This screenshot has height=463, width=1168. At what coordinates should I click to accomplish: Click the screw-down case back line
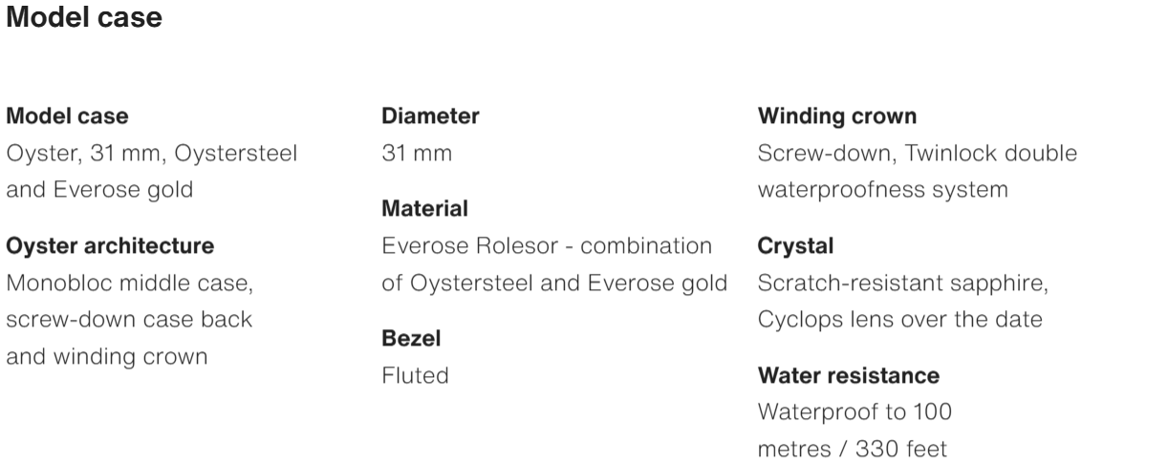coord(129,320)
